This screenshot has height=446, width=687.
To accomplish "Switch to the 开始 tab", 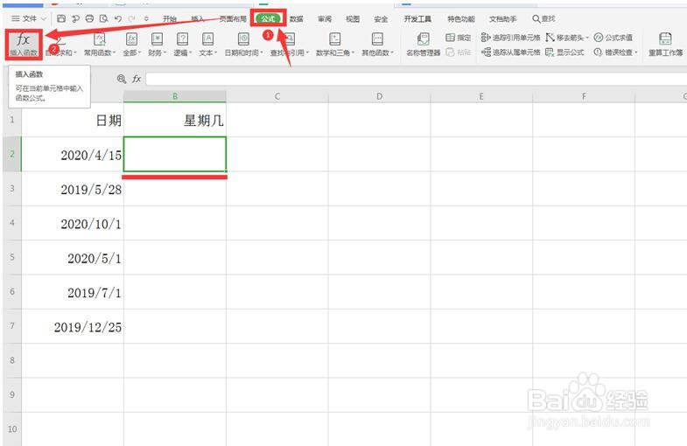I will 170,19.
